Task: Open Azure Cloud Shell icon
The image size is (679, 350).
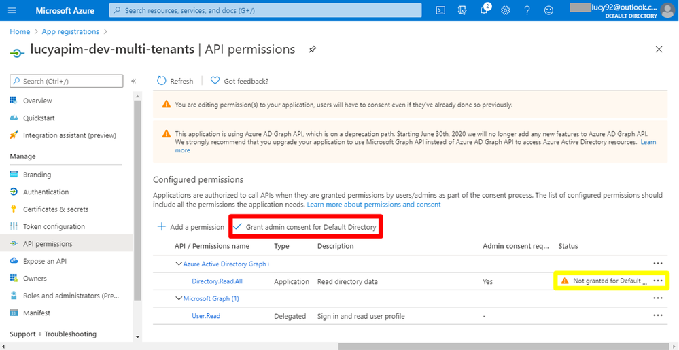Action: point(440,11)
